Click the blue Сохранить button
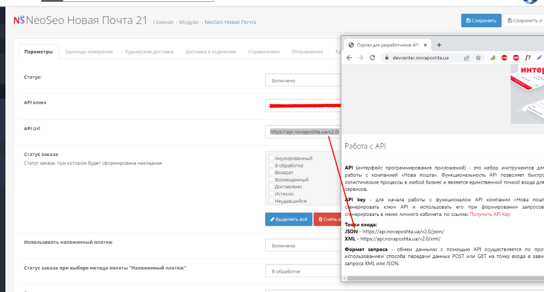544x292 pixels. (481, 20)
